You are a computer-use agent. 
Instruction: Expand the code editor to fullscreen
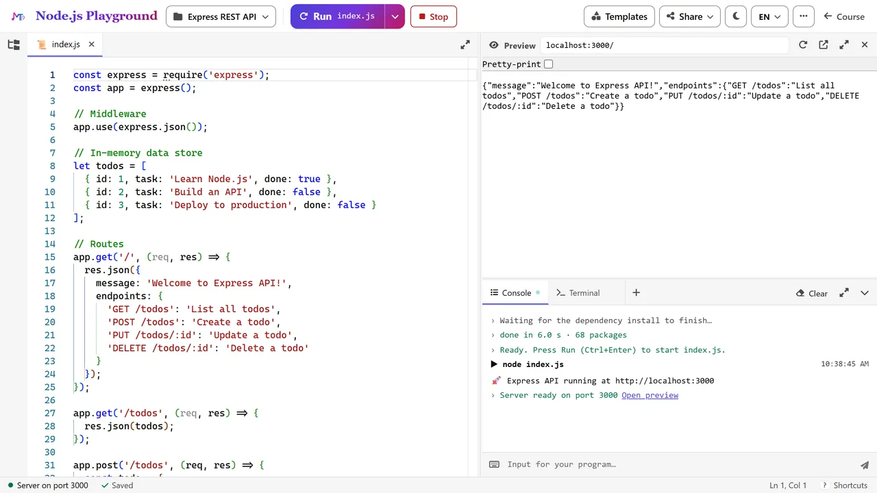click(x=465, y=45)
